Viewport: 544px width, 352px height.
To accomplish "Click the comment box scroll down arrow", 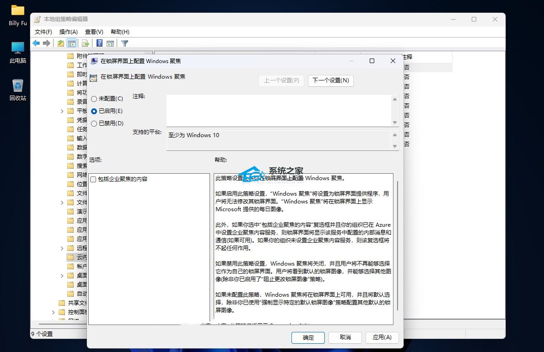I will pos(395,123).
